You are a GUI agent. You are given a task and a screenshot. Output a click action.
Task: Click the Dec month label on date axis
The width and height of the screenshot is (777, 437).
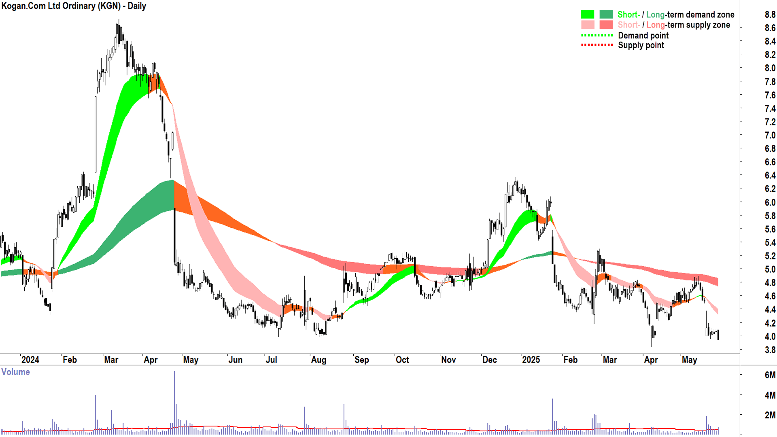point(489,360)
